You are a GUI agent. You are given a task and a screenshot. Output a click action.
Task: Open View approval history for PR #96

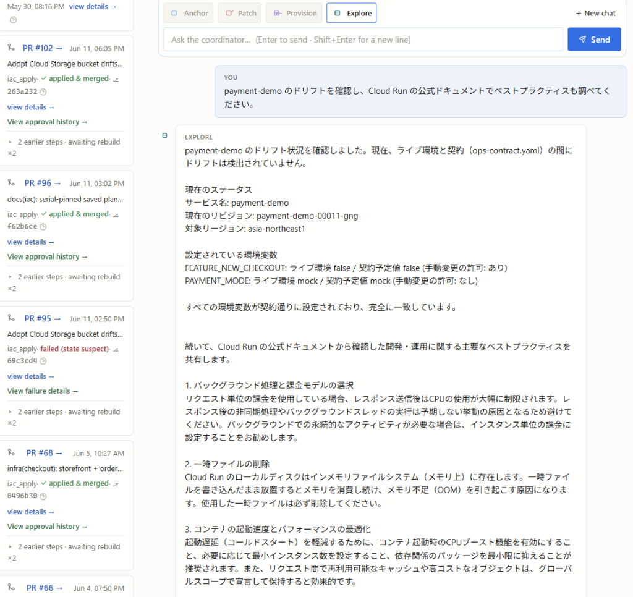[x=47, y=256]
